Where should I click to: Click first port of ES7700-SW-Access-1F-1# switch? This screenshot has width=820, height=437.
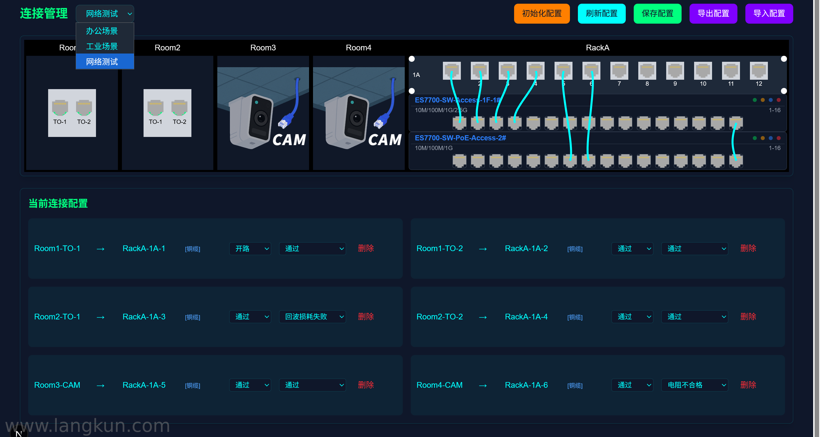(x=459, y=123)
